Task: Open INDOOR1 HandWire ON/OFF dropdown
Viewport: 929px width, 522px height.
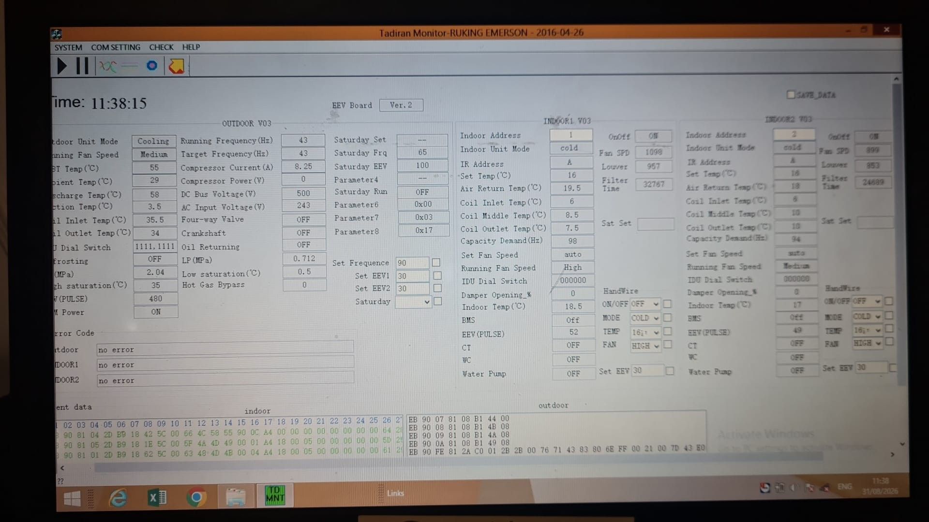Action: (x=645, y=304)
